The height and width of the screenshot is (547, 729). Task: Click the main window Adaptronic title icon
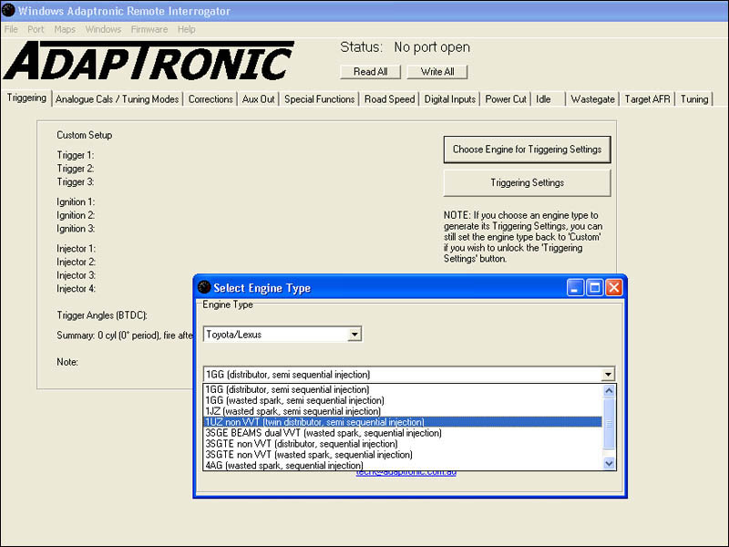8,10
